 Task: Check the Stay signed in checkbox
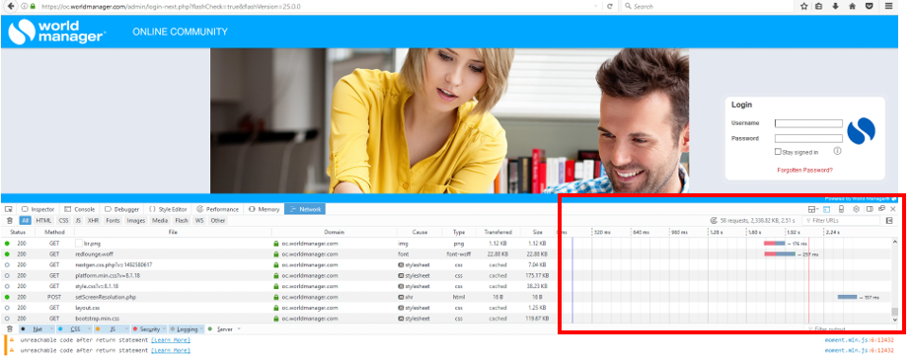click(778, 151)
